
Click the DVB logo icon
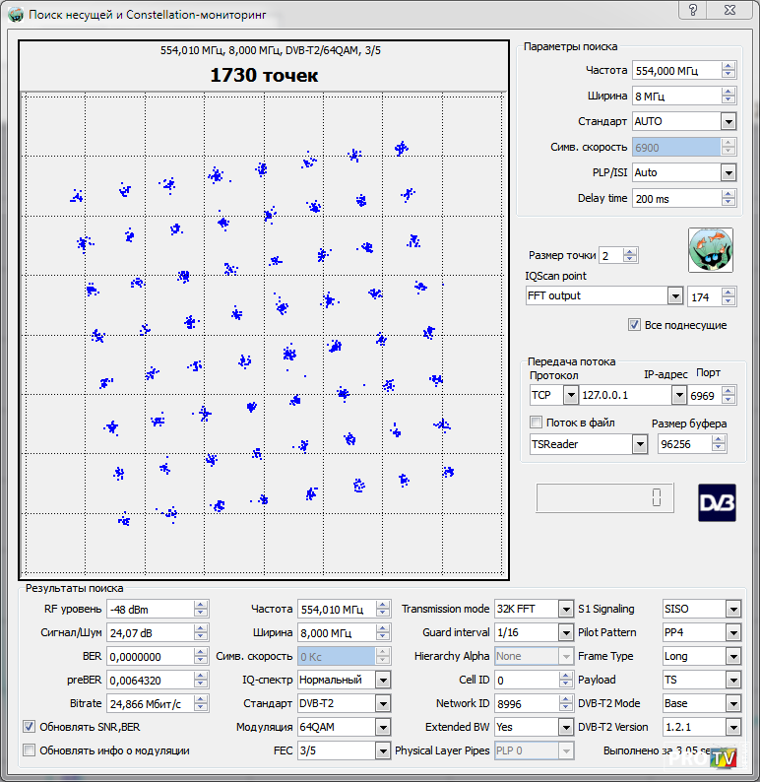(x=717, y=500)
